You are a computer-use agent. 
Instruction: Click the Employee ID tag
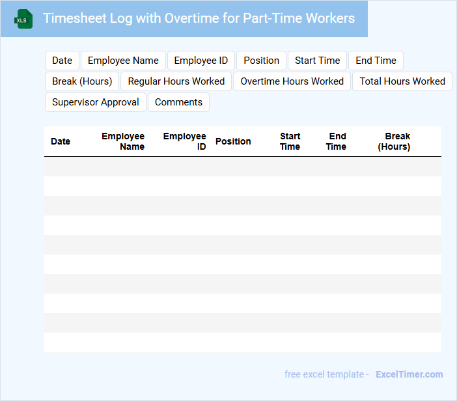pos(201,61)
